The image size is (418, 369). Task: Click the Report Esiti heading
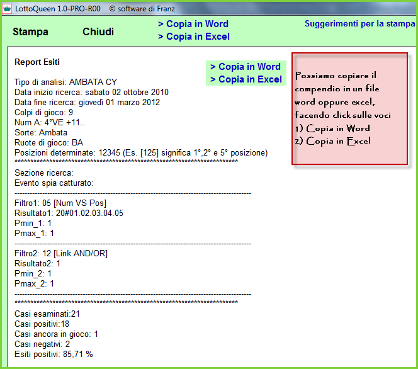(x=37, y=62)
